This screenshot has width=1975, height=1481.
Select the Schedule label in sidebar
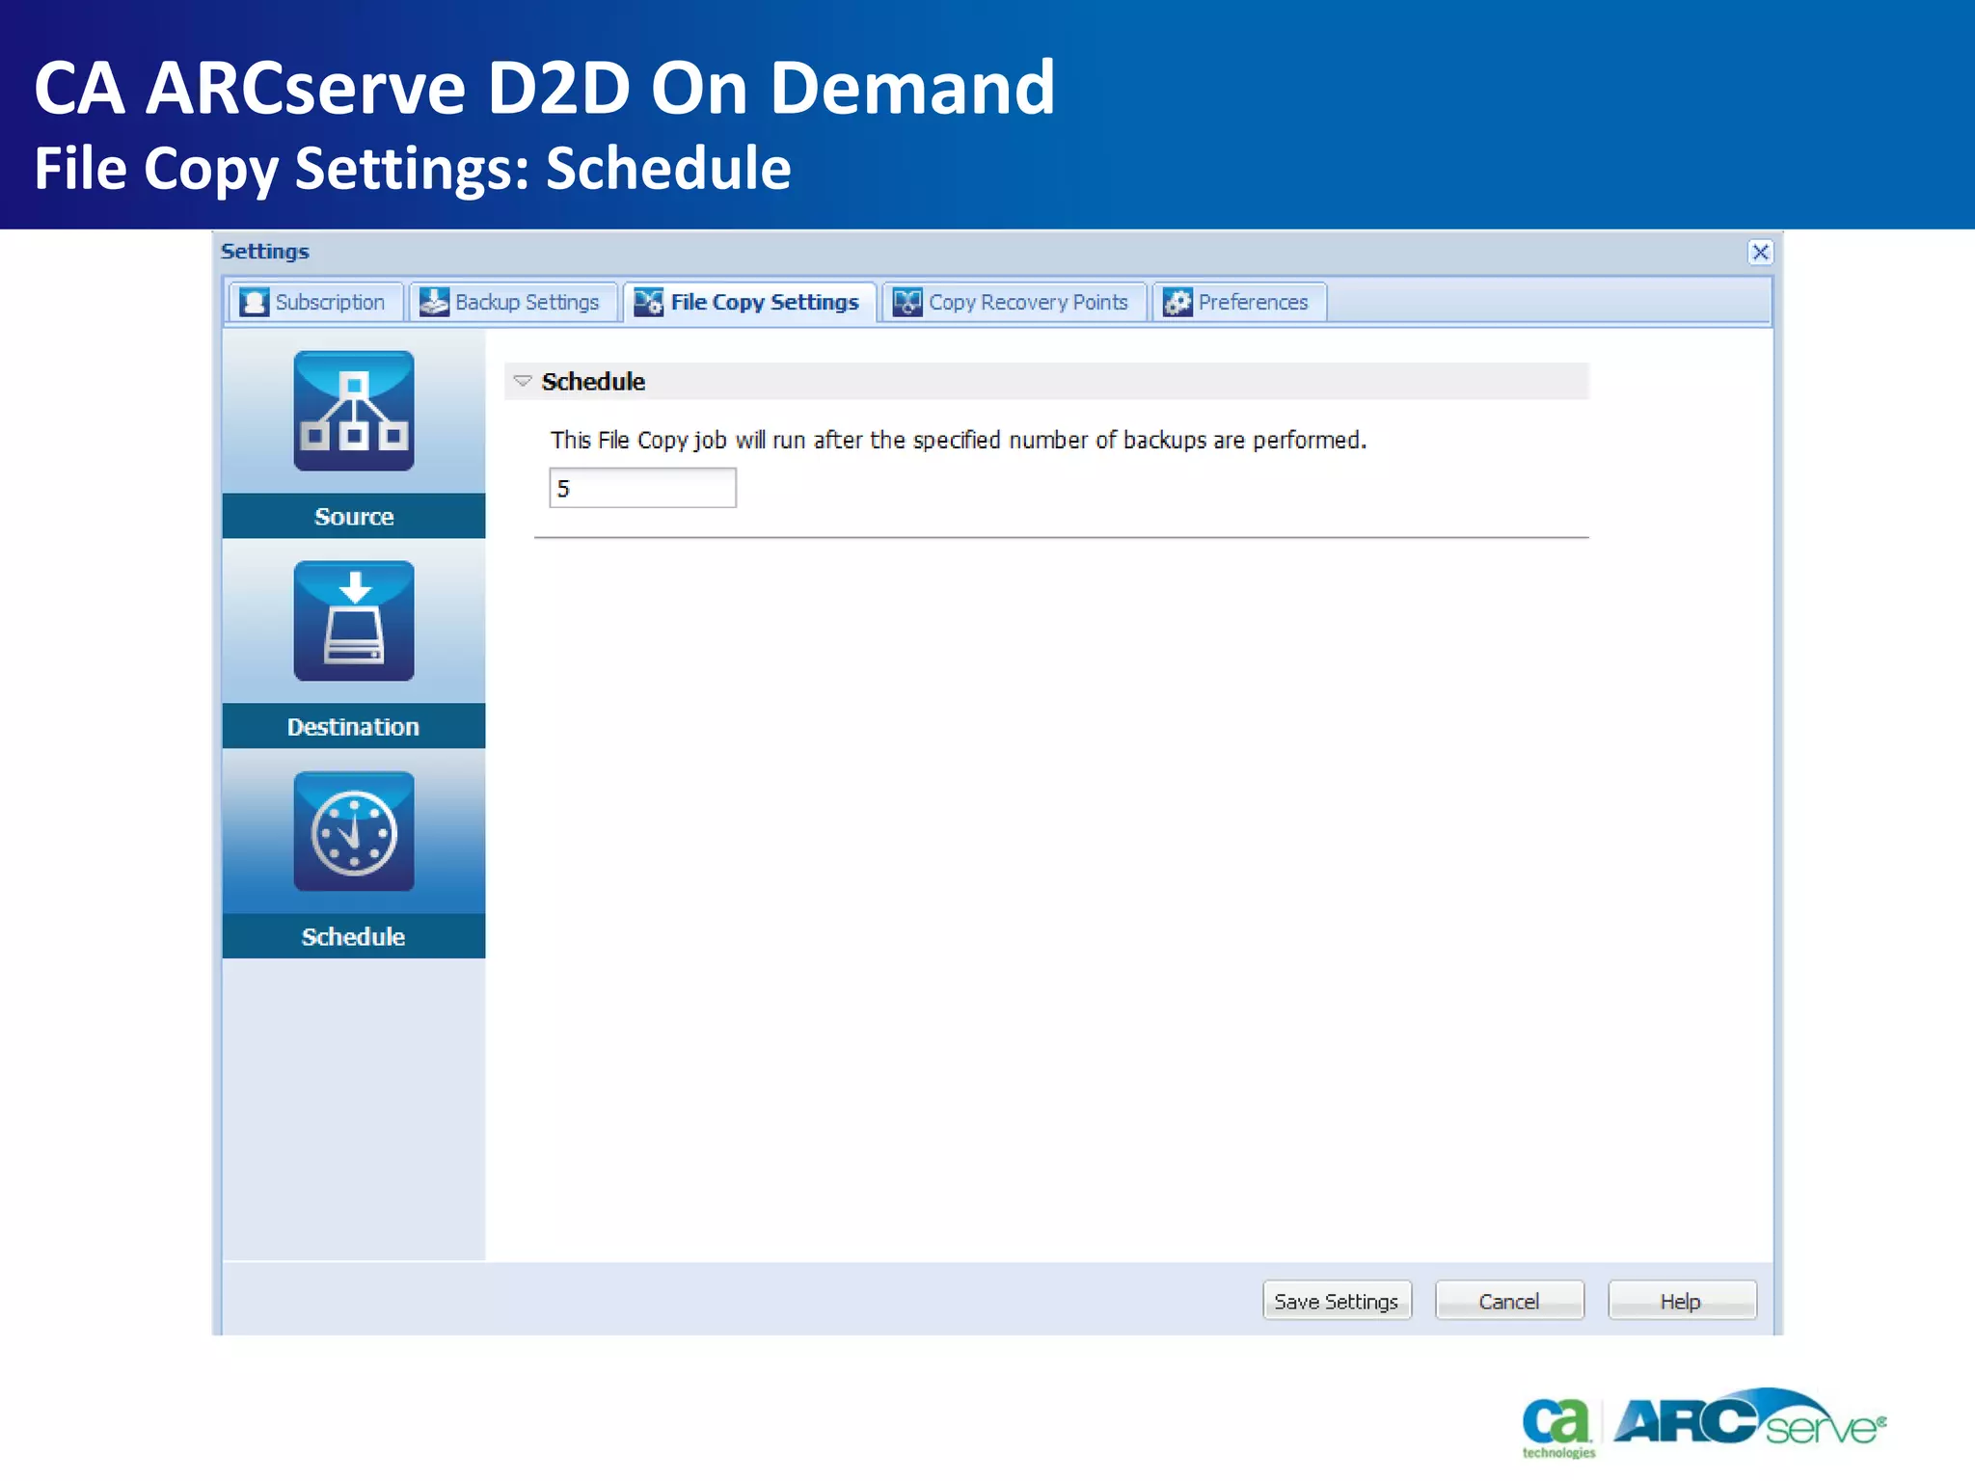pyautogui.click(x=354, y=936)
